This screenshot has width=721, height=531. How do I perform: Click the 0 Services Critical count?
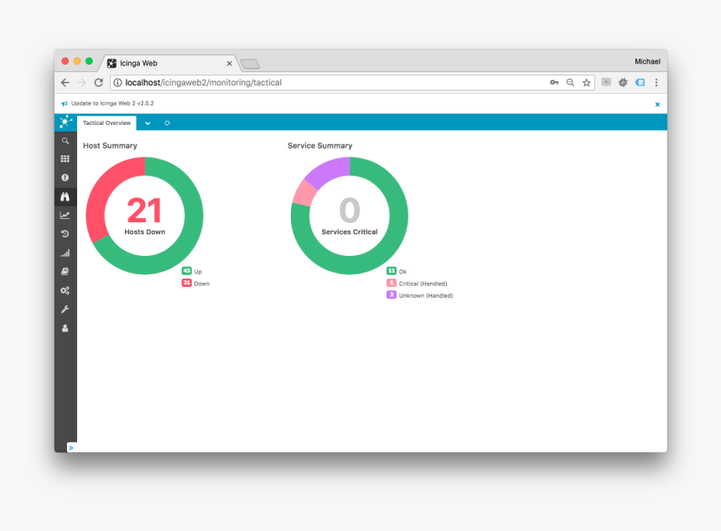click(350, 211)
